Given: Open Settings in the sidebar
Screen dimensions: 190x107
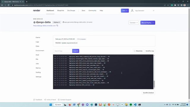Looking at the screenshot, I should [x=38, y=77].
